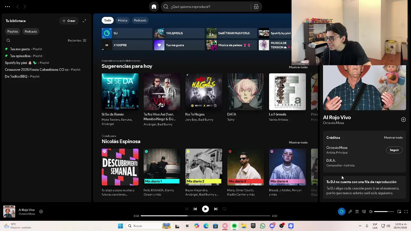Open Windows Start menu
Screen dimensions: 411x231
pos(120,226)
